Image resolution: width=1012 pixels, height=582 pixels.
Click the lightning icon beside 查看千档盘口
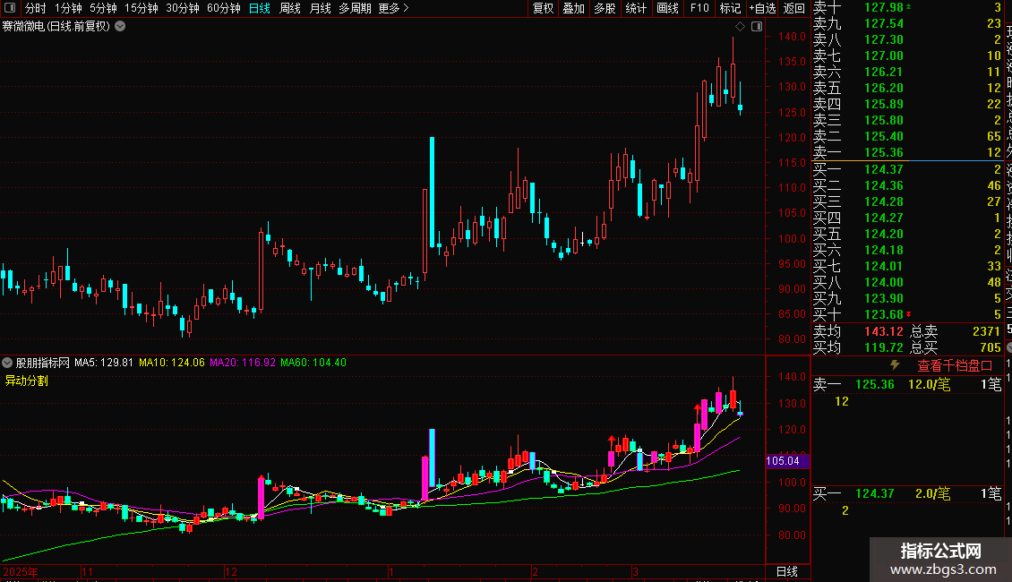click(x=895, y=365)
